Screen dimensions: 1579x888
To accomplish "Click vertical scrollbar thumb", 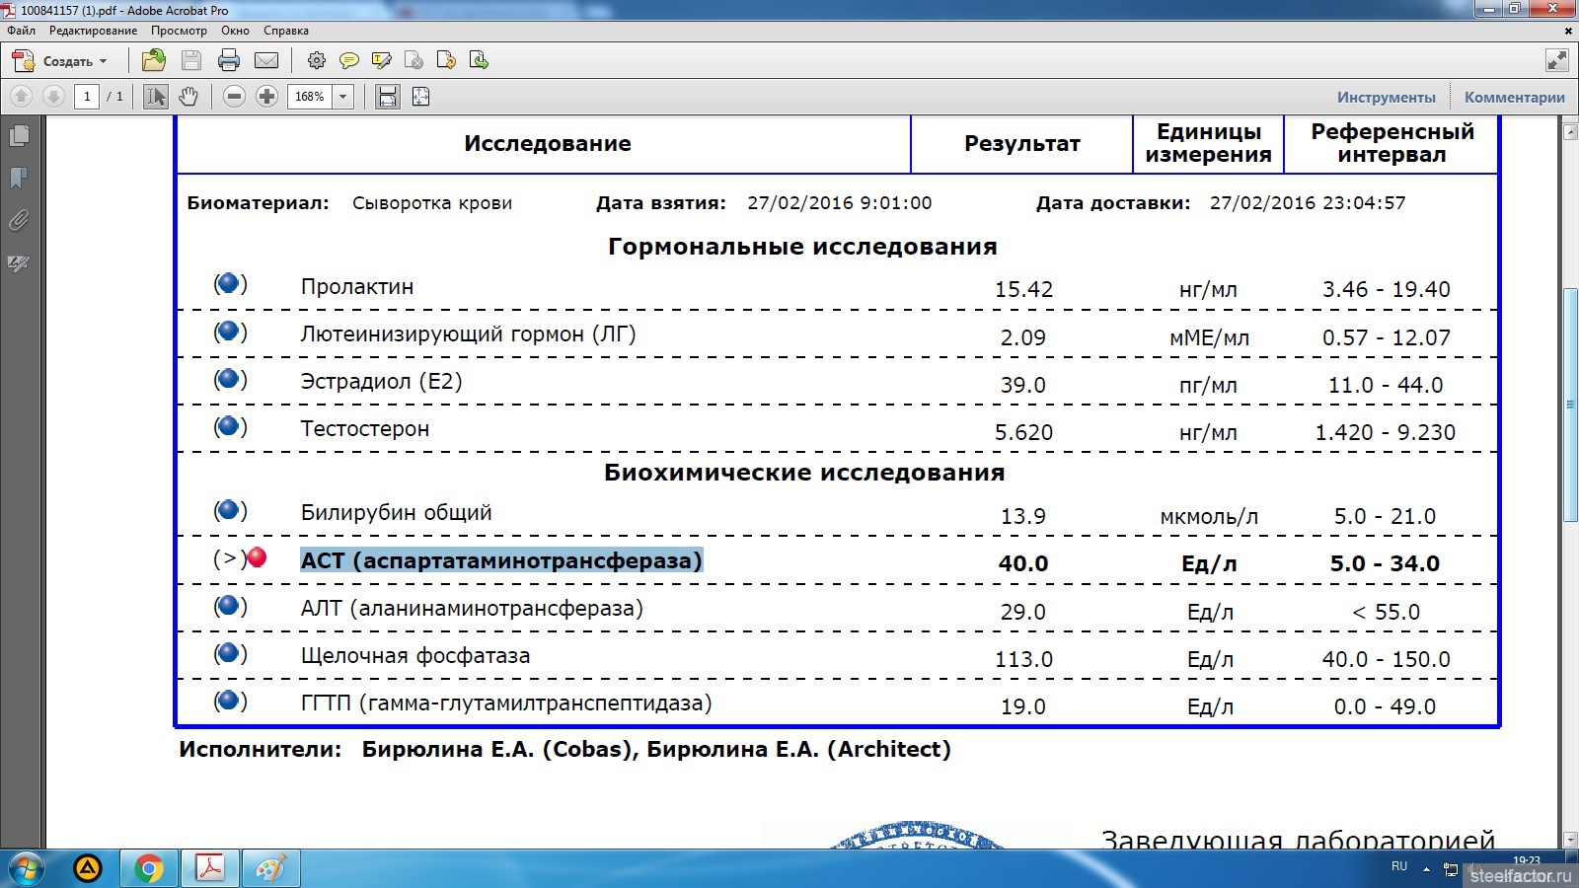I will (x=1570, y=405).
